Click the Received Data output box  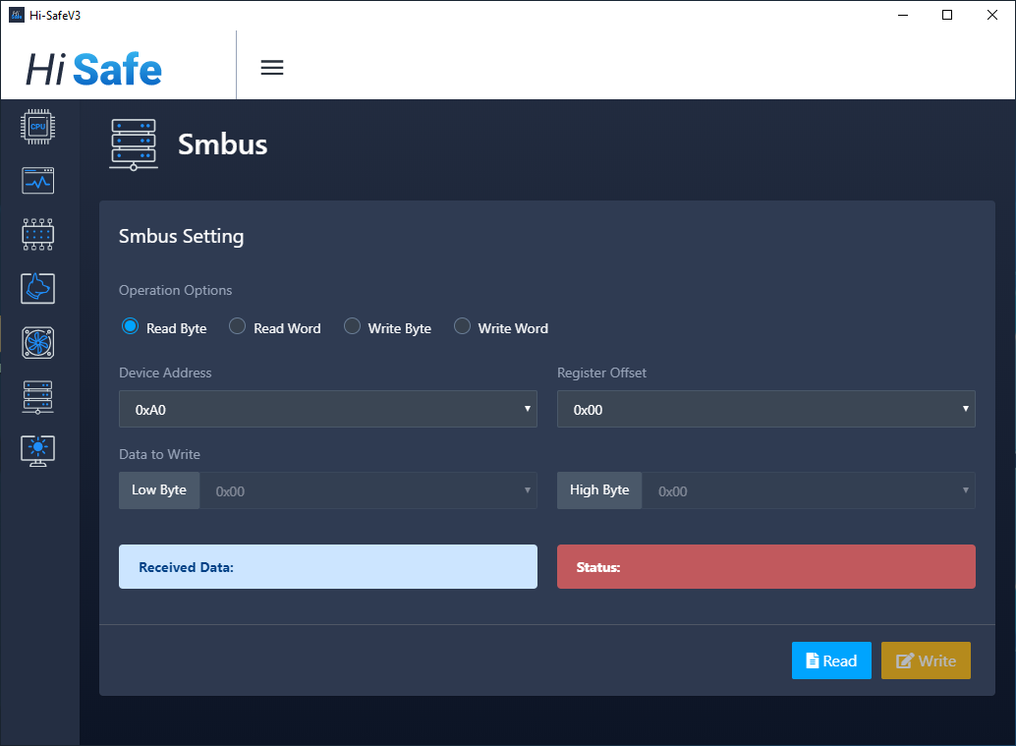328,566
